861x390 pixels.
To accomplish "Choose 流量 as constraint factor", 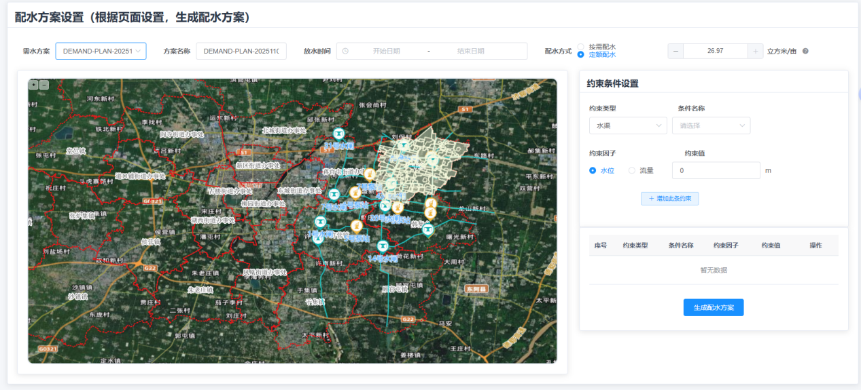I will 642,170.
